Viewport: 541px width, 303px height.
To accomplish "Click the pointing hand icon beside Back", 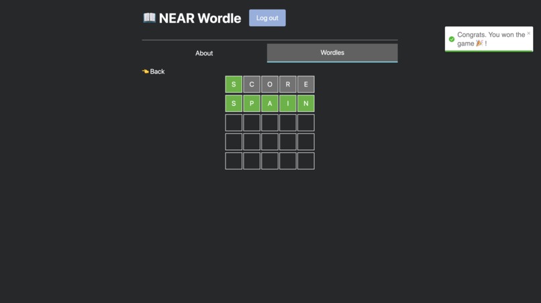I will [x=145, y=71].
